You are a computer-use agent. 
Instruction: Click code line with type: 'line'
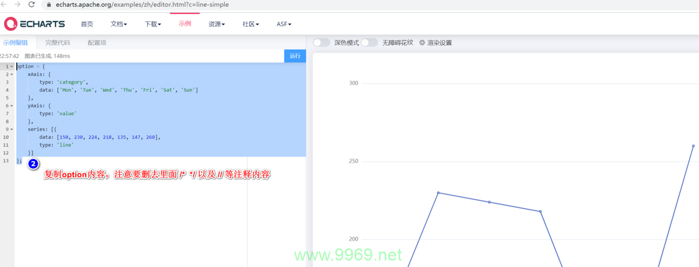56,145
